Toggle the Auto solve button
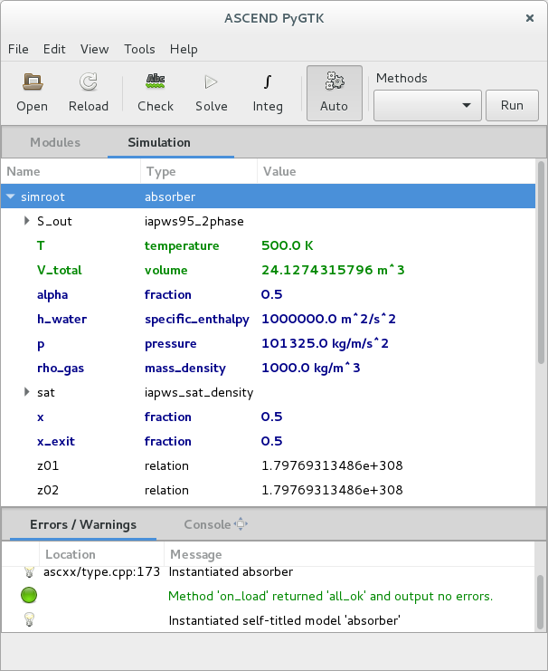Viewport: 548px width, 671px height. coord(335,93)
